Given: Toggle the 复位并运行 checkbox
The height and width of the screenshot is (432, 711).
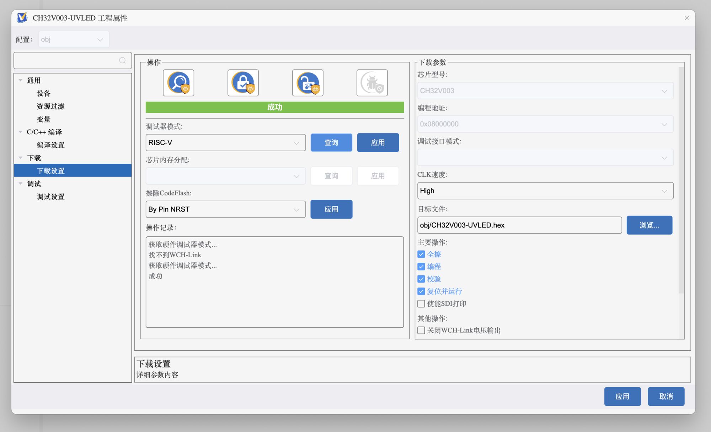Looking at the screenshot, I should click(421, 291).
